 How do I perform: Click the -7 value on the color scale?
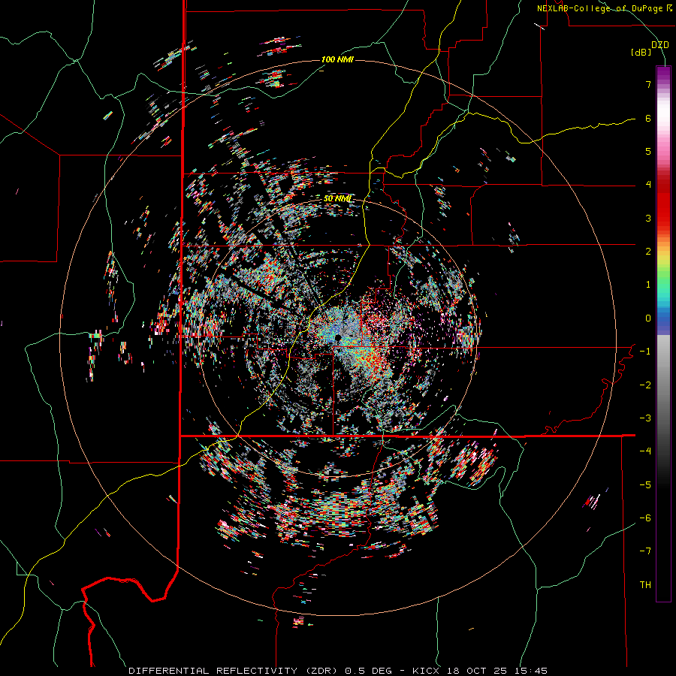[x=645, y=551]
